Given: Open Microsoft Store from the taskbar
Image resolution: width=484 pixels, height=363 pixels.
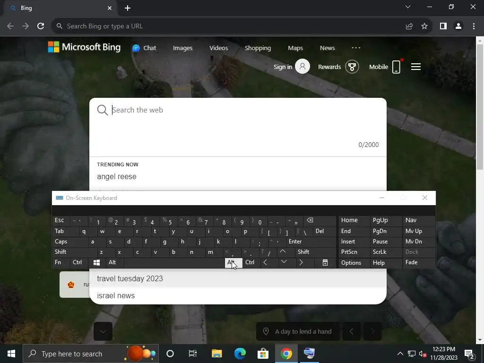Looking at the screenshot, I should coord(263,354).
